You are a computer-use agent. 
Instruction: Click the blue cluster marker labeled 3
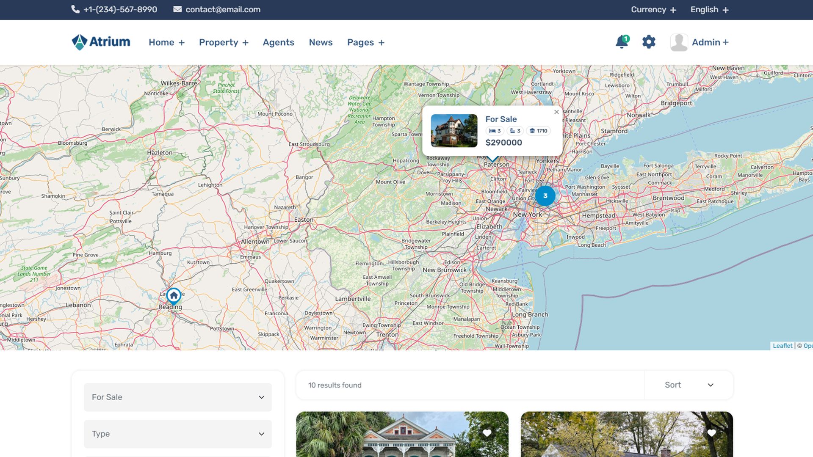[545, 196]
